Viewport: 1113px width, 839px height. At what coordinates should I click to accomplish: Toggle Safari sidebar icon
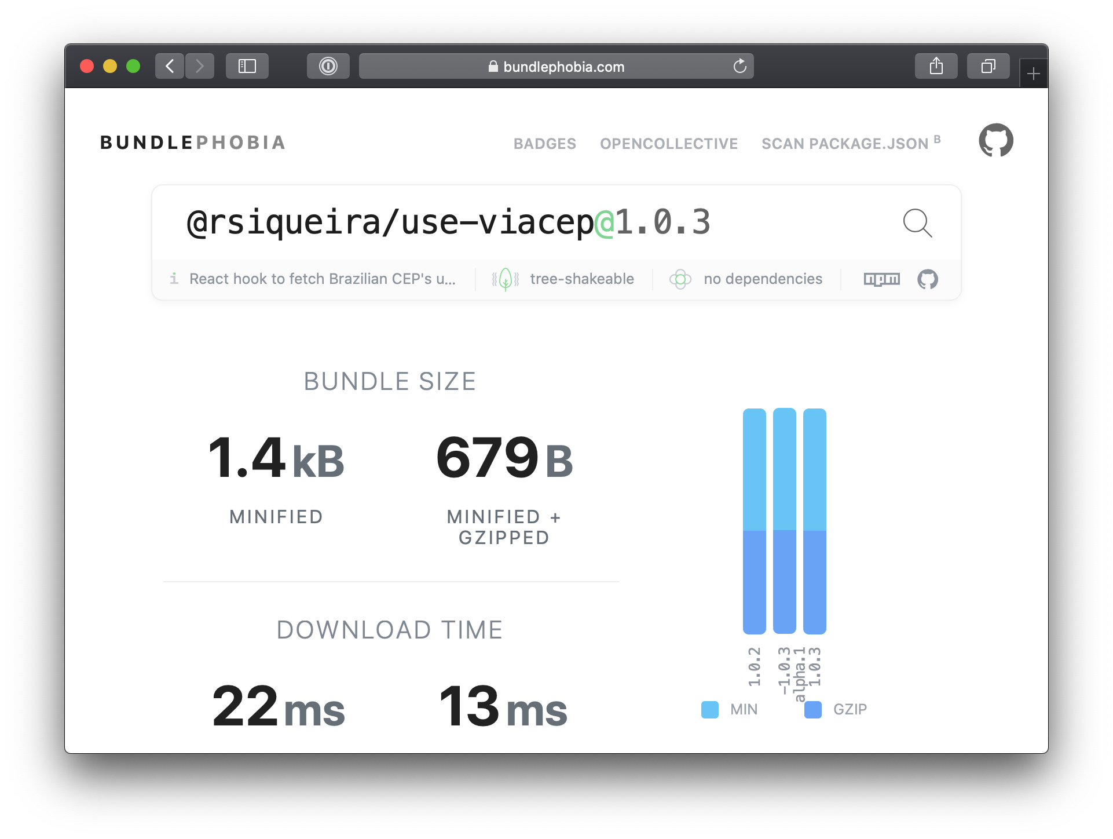pyautogui.click(x=247, y=66)
